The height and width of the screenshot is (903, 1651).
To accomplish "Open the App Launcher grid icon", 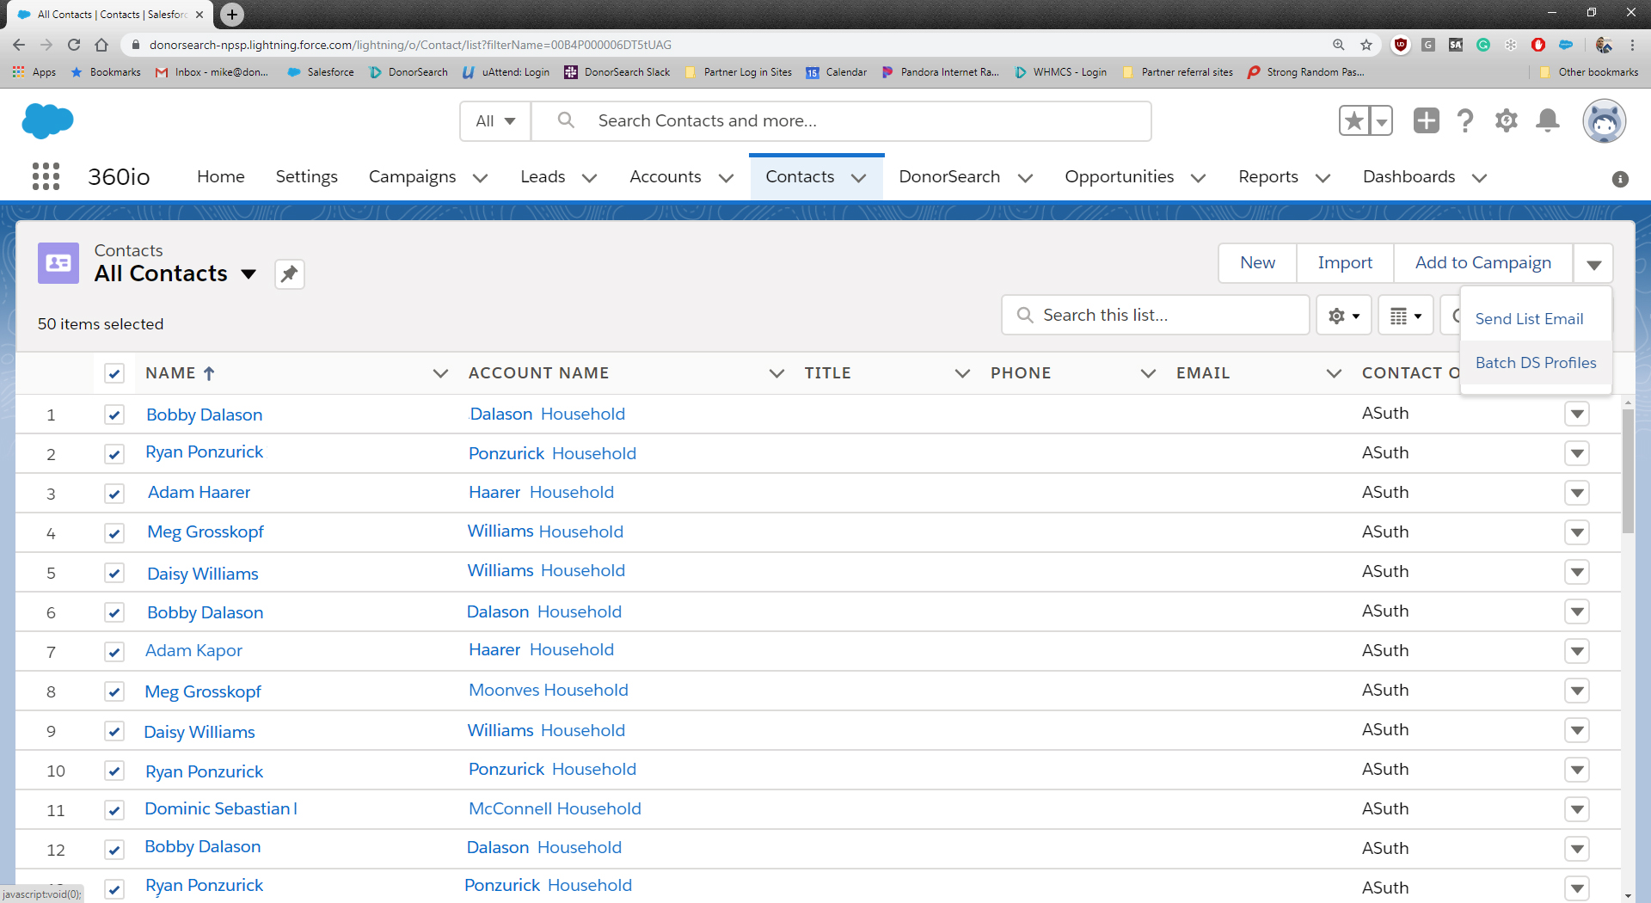I will pyautogui.click(x=46, y=176).
